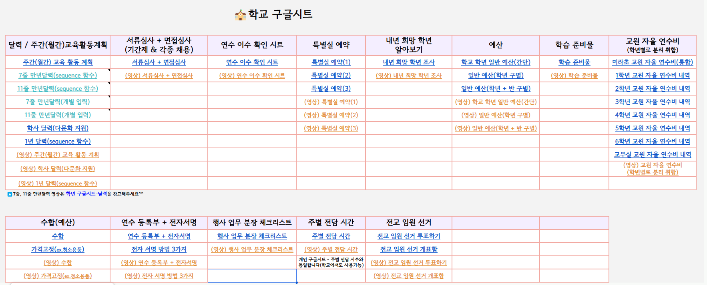
Task: Open the (영상) 주별 전담 시간 video link
Action: coord(331,249)
